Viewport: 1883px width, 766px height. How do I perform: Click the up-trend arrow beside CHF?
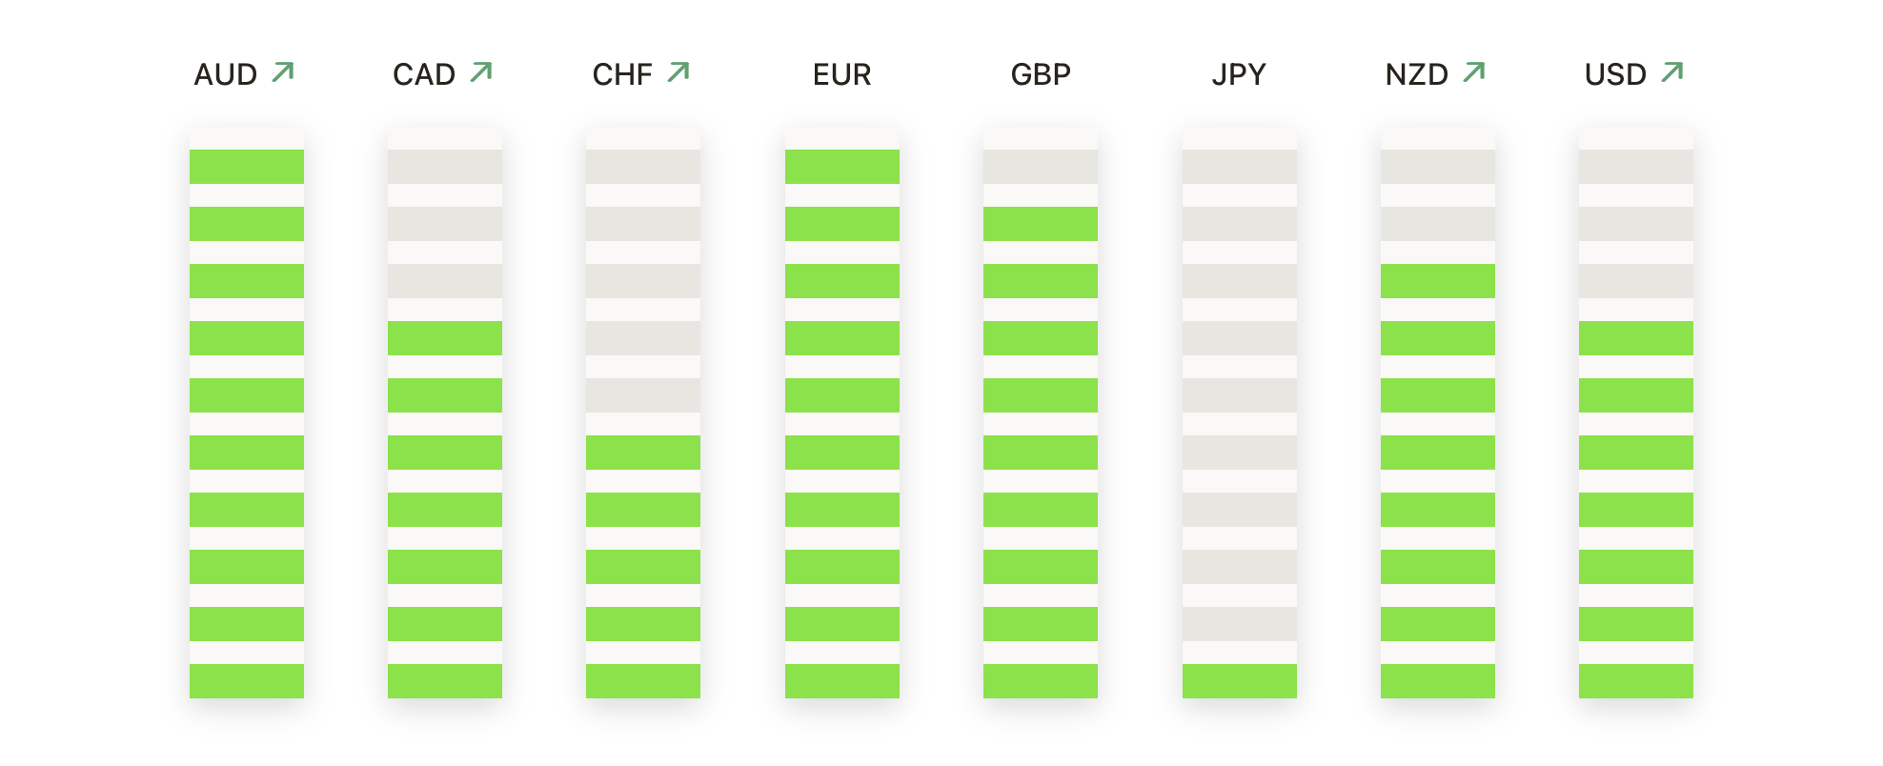[x=678, y=72]
